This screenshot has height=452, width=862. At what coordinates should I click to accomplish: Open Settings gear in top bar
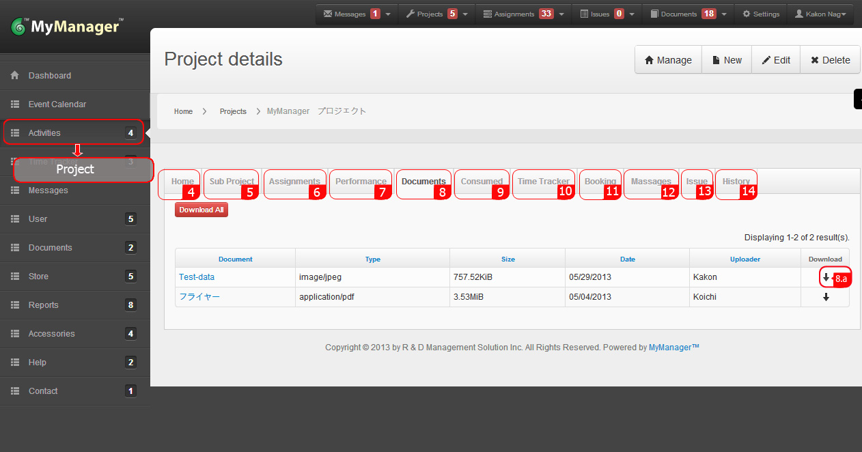point(761,14)
